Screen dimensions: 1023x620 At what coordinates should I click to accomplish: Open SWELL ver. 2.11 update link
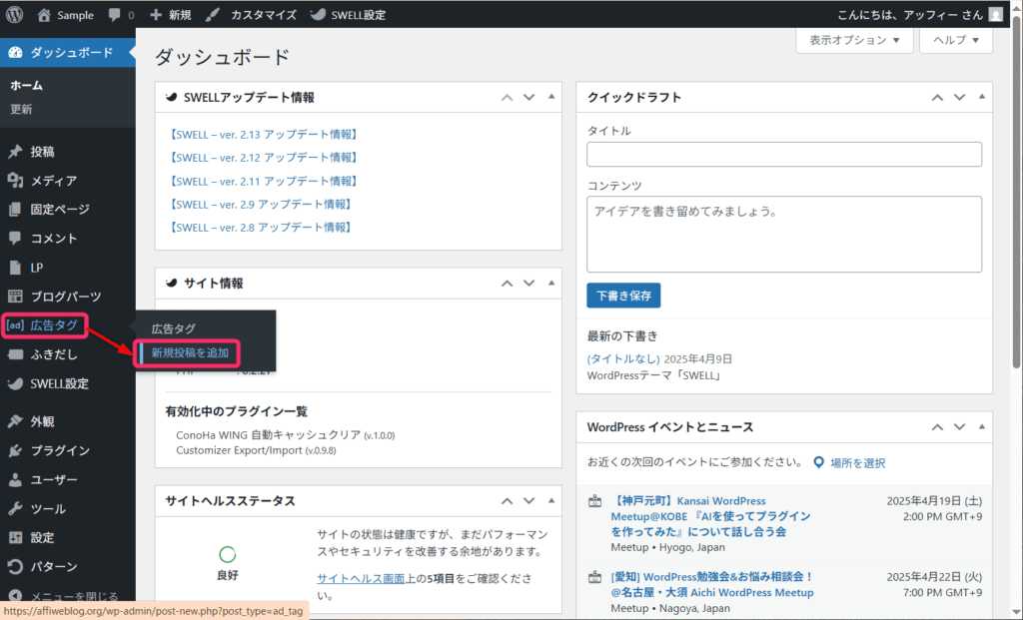coord(264,181)
